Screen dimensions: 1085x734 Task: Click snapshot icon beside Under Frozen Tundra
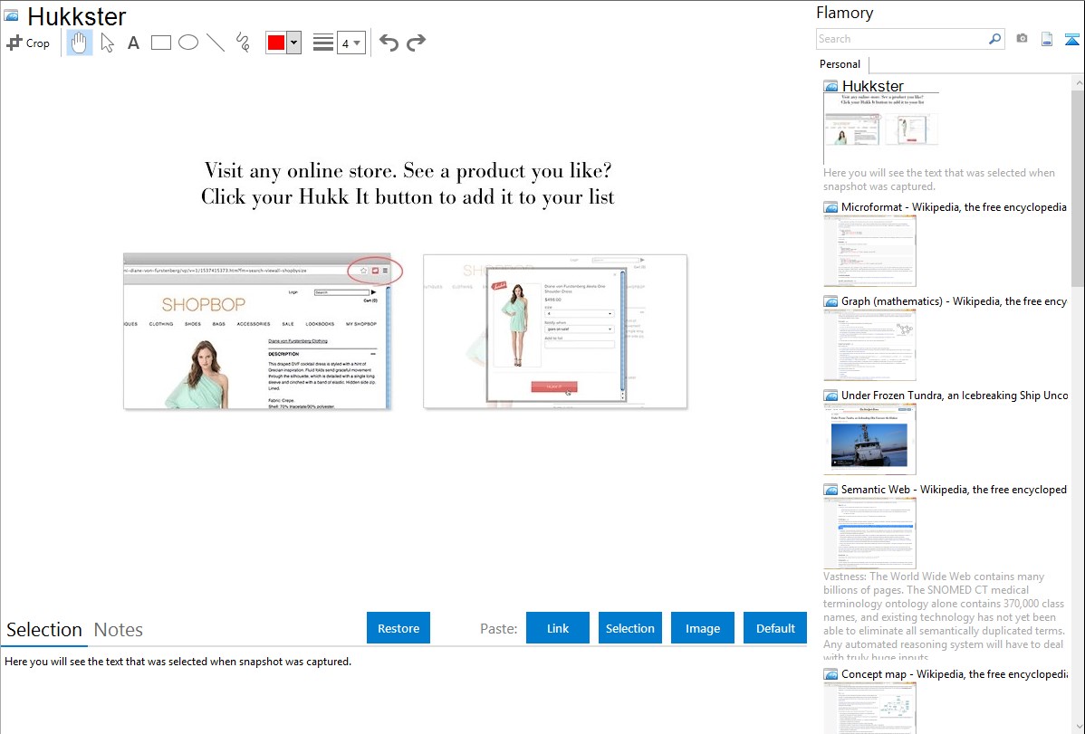tap(831, 396)
